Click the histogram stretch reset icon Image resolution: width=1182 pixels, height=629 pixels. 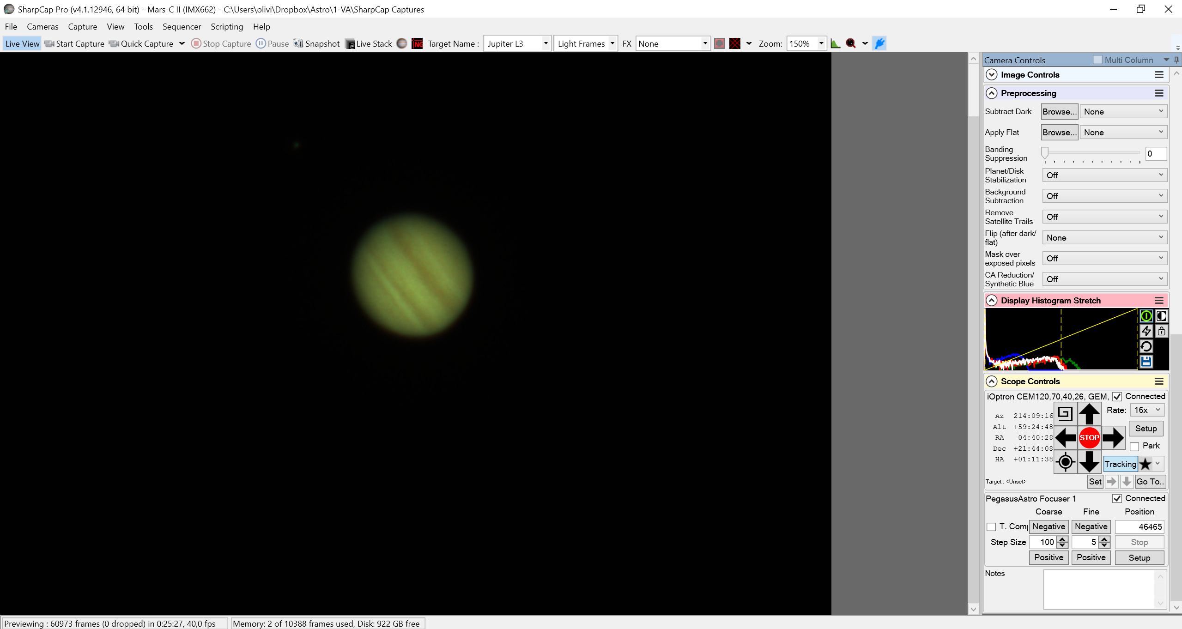pyautogui.click(x=1146, y=346)
